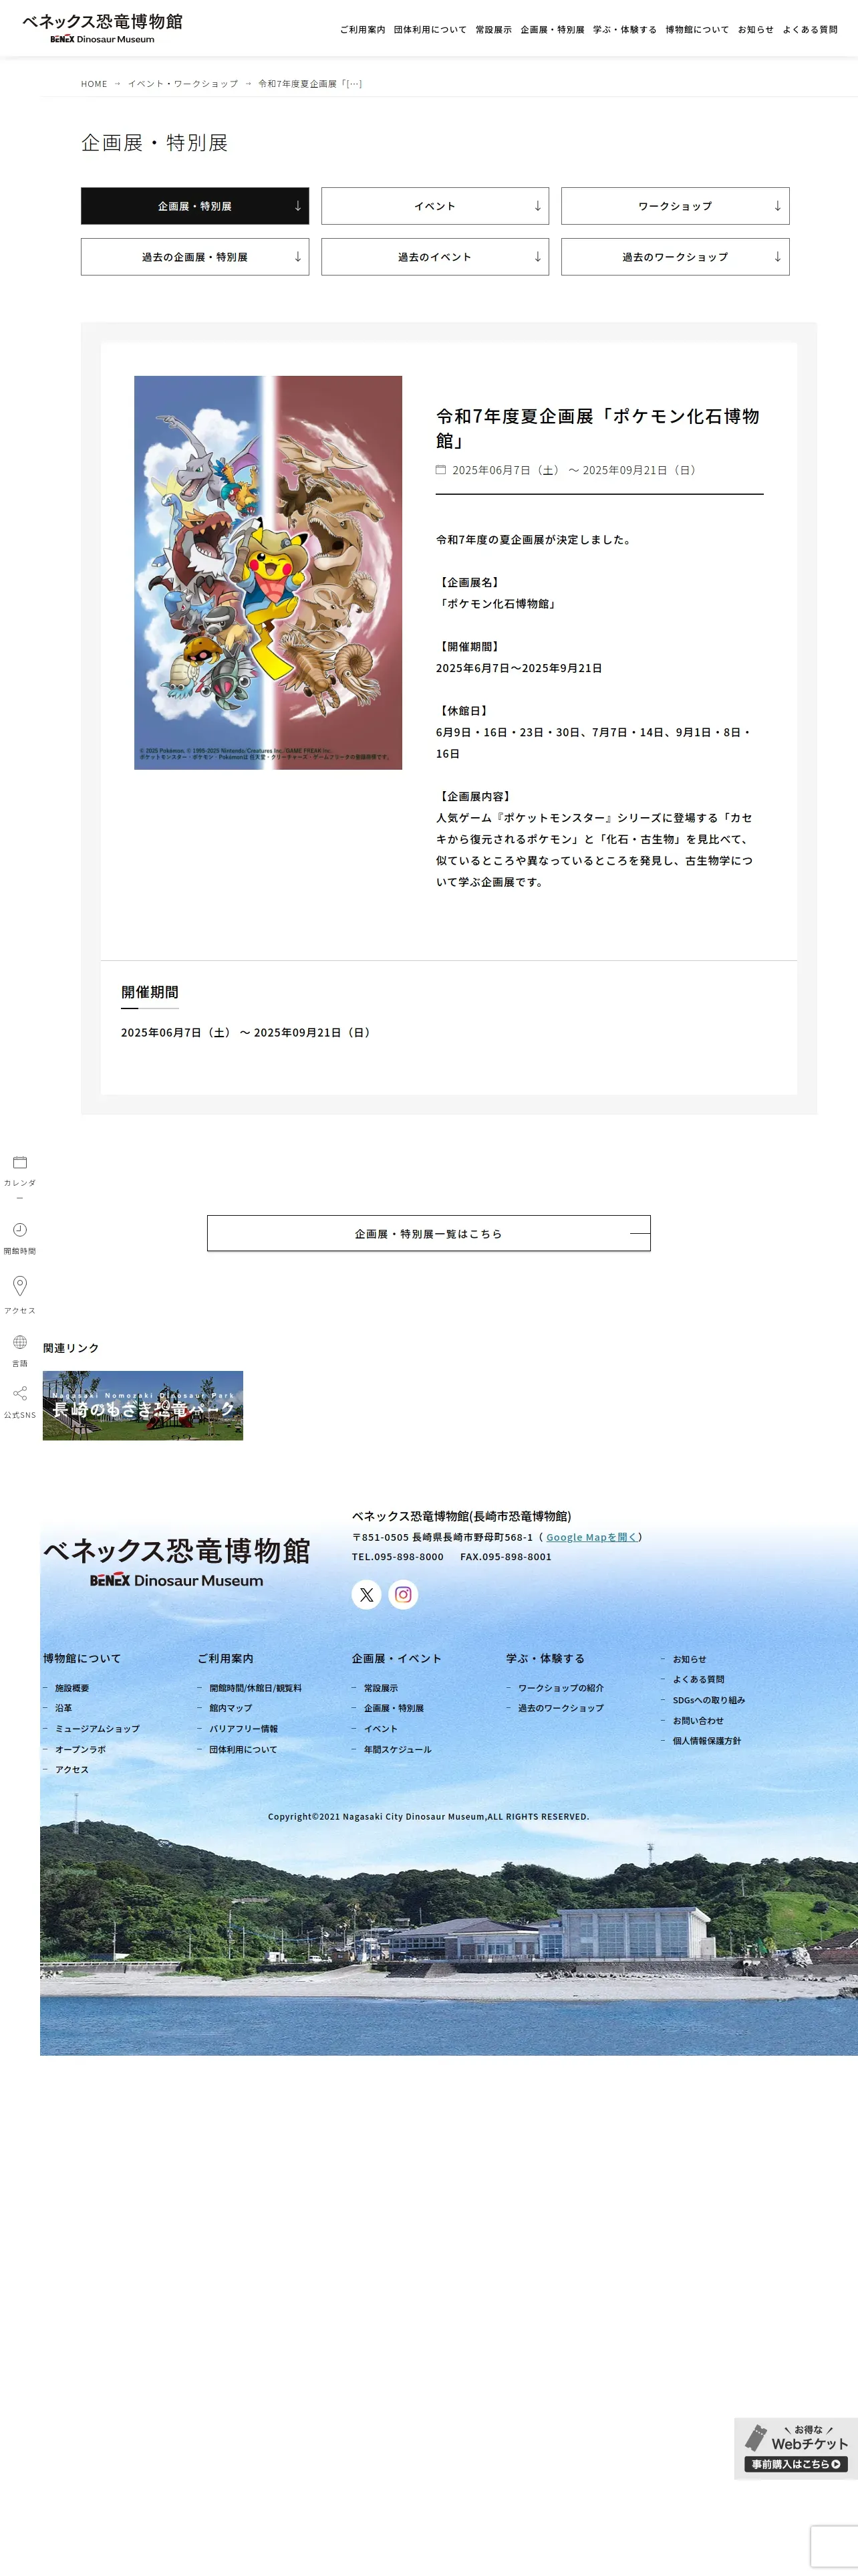Click footer heading 博物館について
Screen dimensions: 858x2576
tap(82, 1658)
